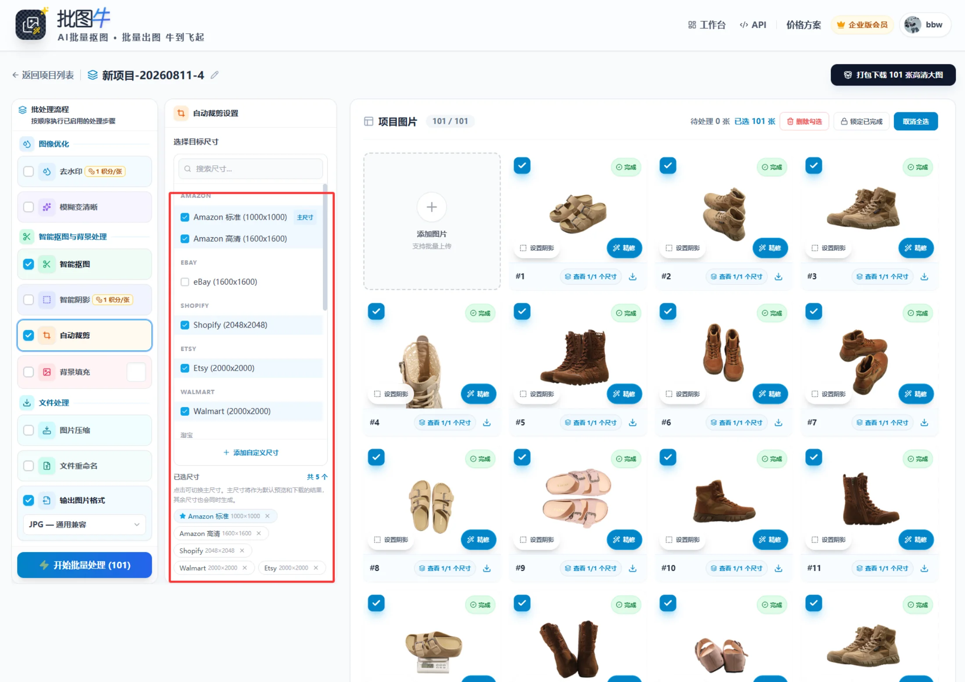Viewport: 965px width, 682px height.
Task: Open 查看 1/1 个尺寸 for image #4
Action: [x=445, y=422]
